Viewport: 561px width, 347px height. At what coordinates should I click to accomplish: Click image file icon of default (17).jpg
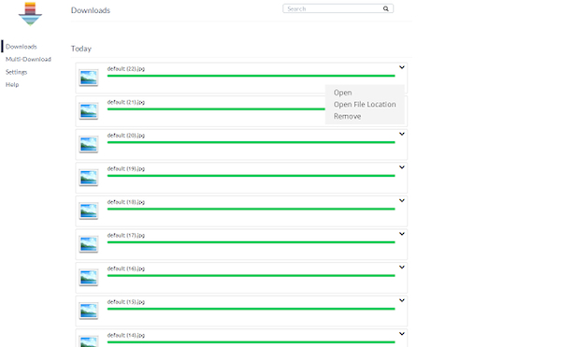coord(89,244)
